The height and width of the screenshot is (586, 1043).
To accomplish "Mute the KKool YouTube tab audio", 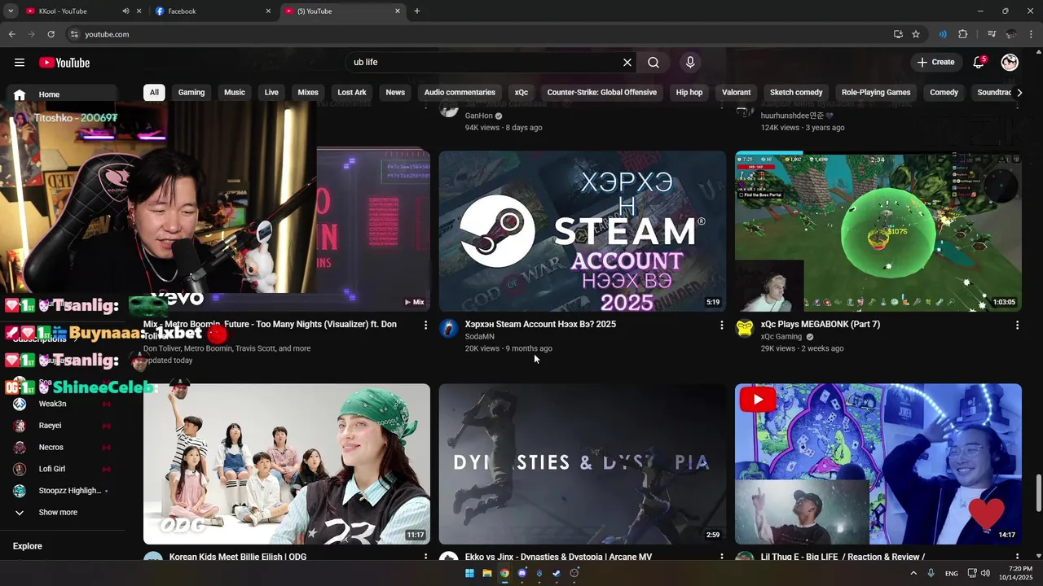I will coord(125,11).
